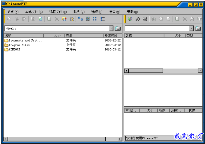Switch local view to details list
Screen dimensions: 205x144
103,19
